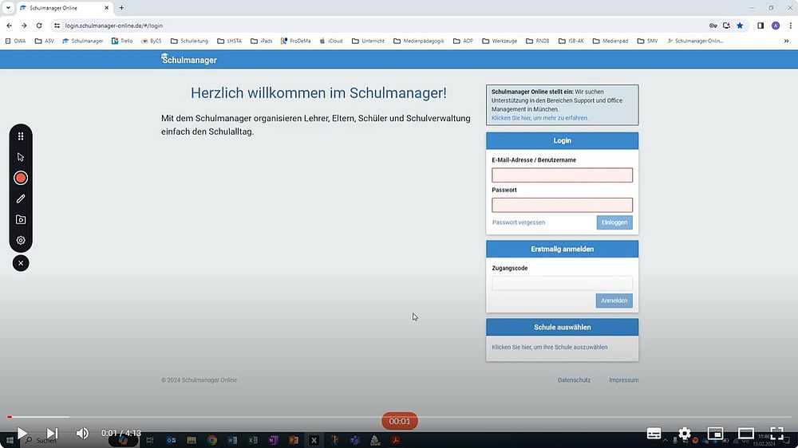Click the Schulmanager logo in header
Viewport: 798px width, 448px height.
pos(189,59)
